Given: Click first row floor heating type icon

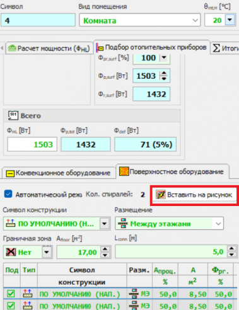Looking at the screenshot, I should (28, 294).
